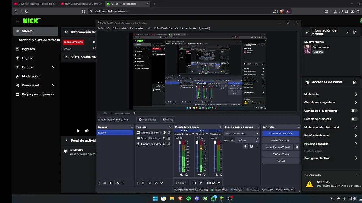The height and width of the screenshot is (203, 362).
Task: Enable Chat de solo-suscriptores switch
Action: tap(354, 111)
